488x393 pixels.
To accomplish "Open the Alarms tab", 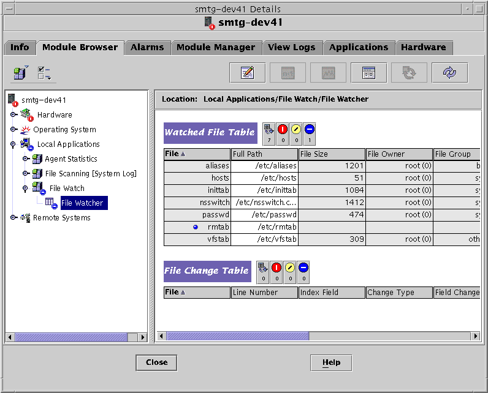I will (x=147, y=48).
